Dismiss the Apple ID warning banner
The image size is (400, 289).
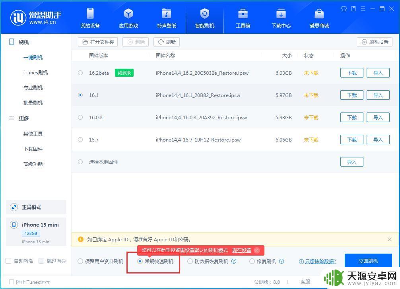click(x=390, y=239)
